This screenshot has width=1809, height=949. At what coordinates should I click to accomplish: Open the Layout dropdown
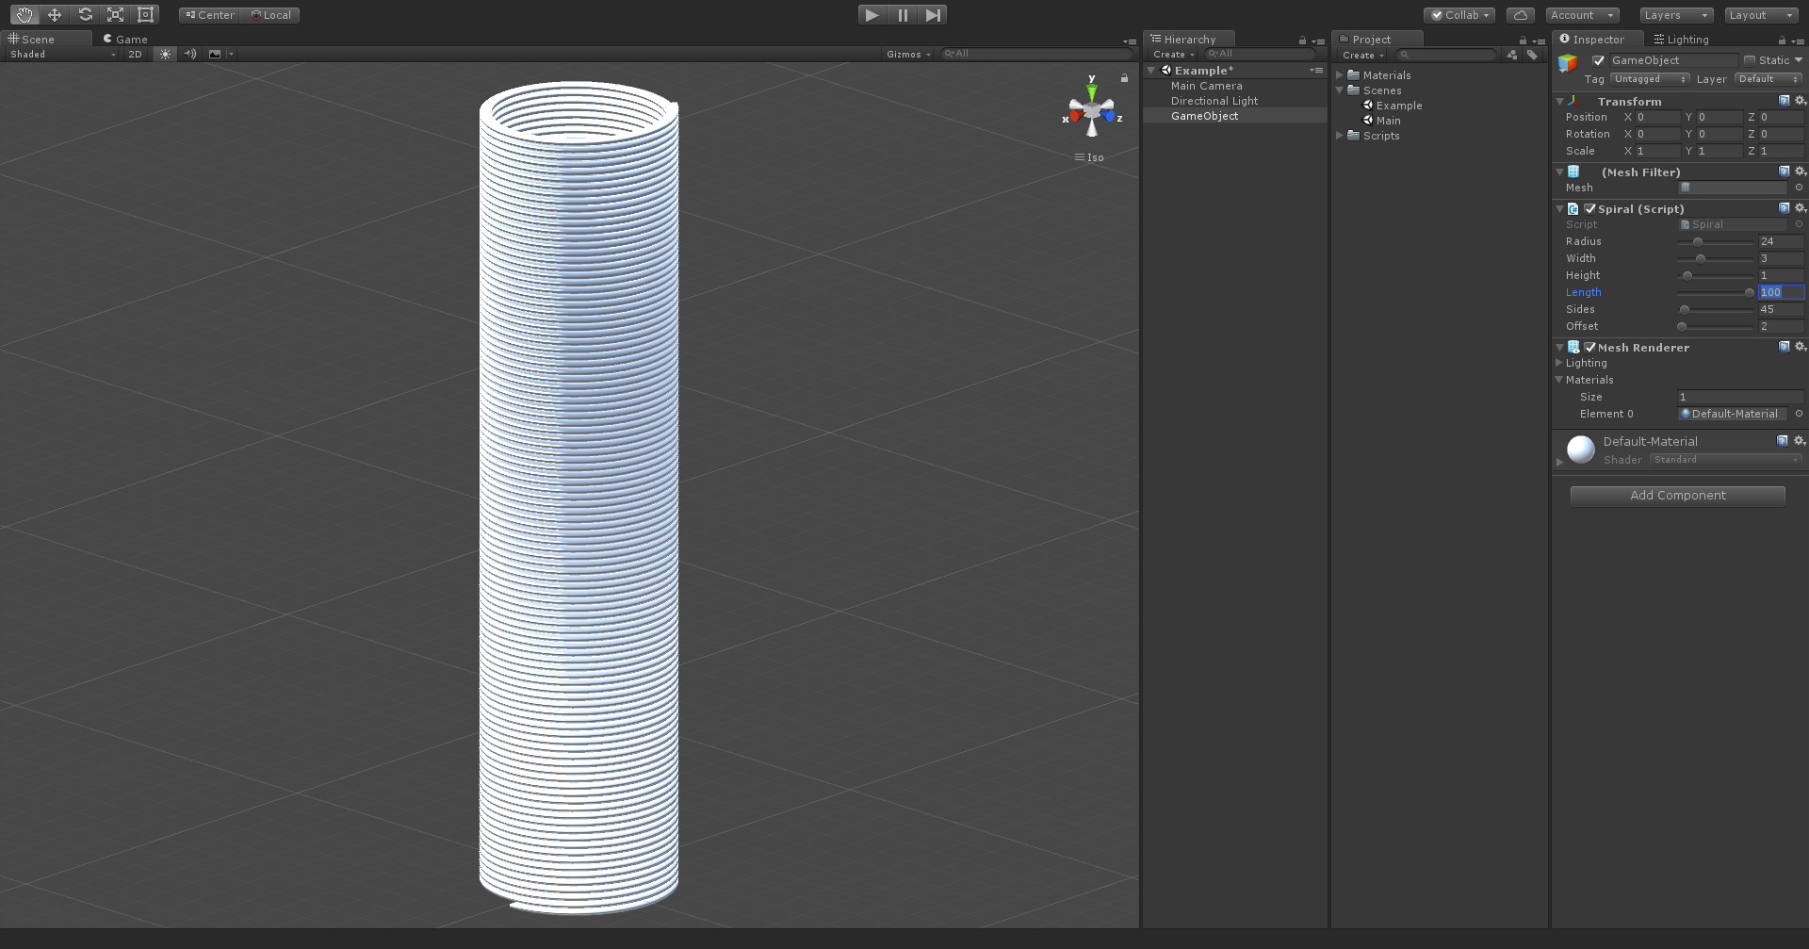click(x=1762, y=15)
